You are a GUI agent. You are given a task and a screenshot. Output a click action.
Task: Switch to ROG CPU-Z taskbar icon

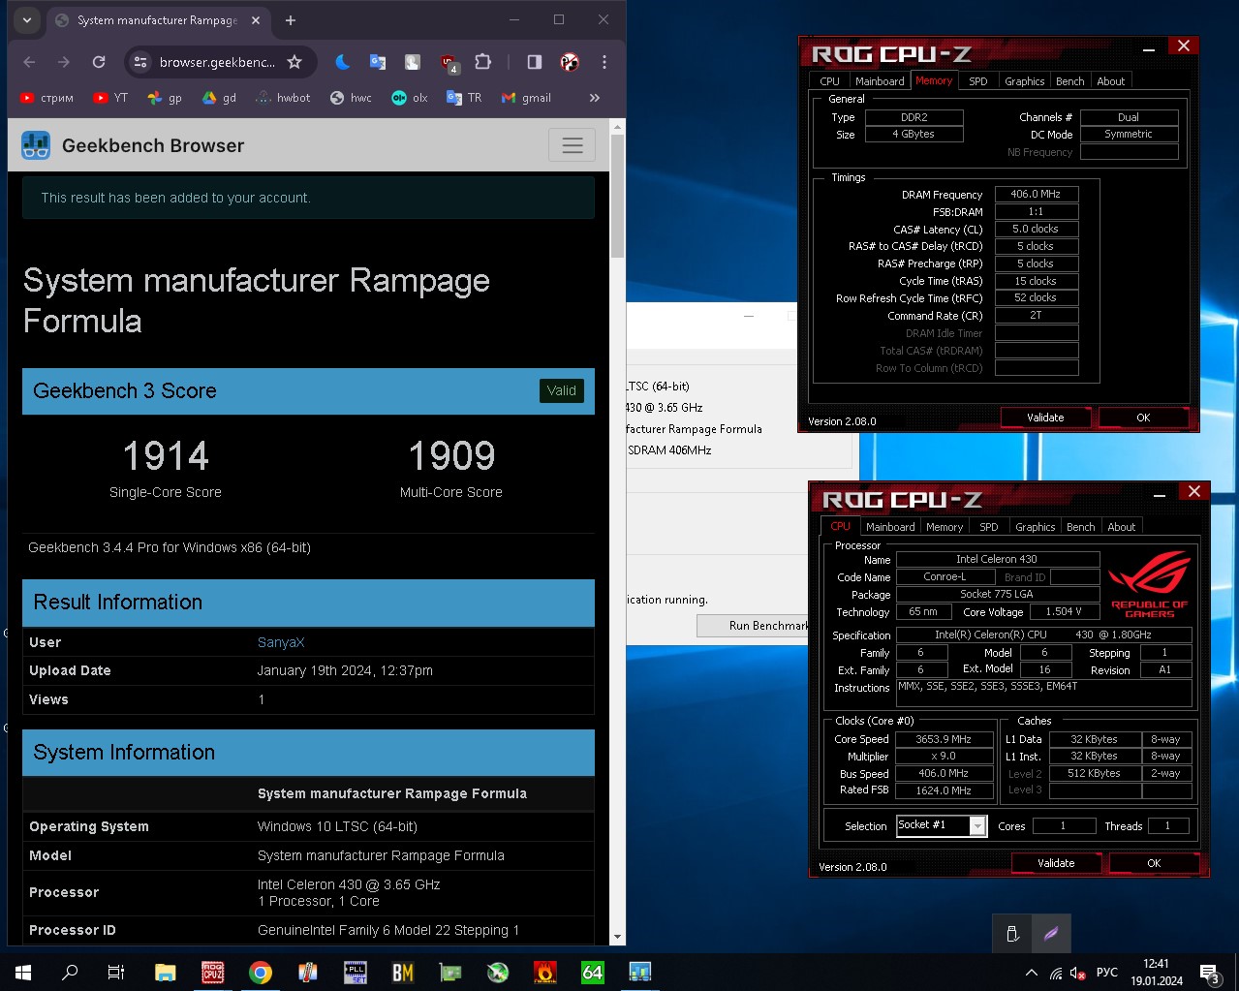point(212,972)
